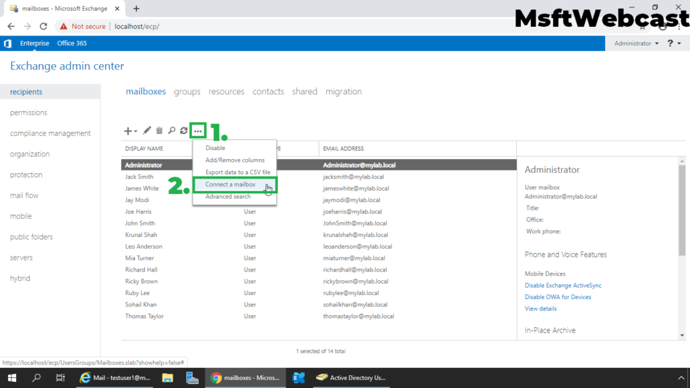Image resolution: width=690 pixels, height=388 pixels.
Task: Open mobile section in sidebar
Action: click(21, 216)
